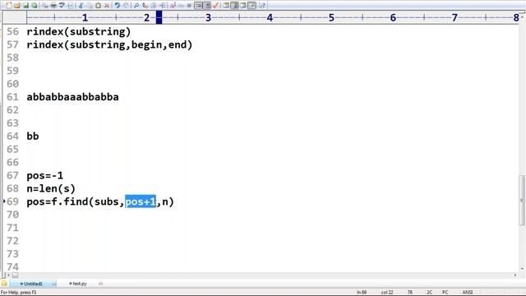This screenshot has height=296, width=526.
Task: Click the horizontal scrollbar right arrow
Action: point(515,275)
